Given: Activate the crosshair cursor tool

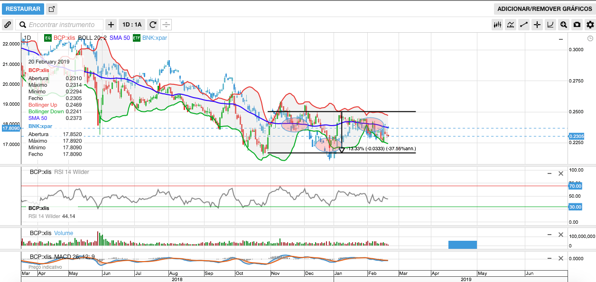Looking at the screenshot, I should [537, 25].
